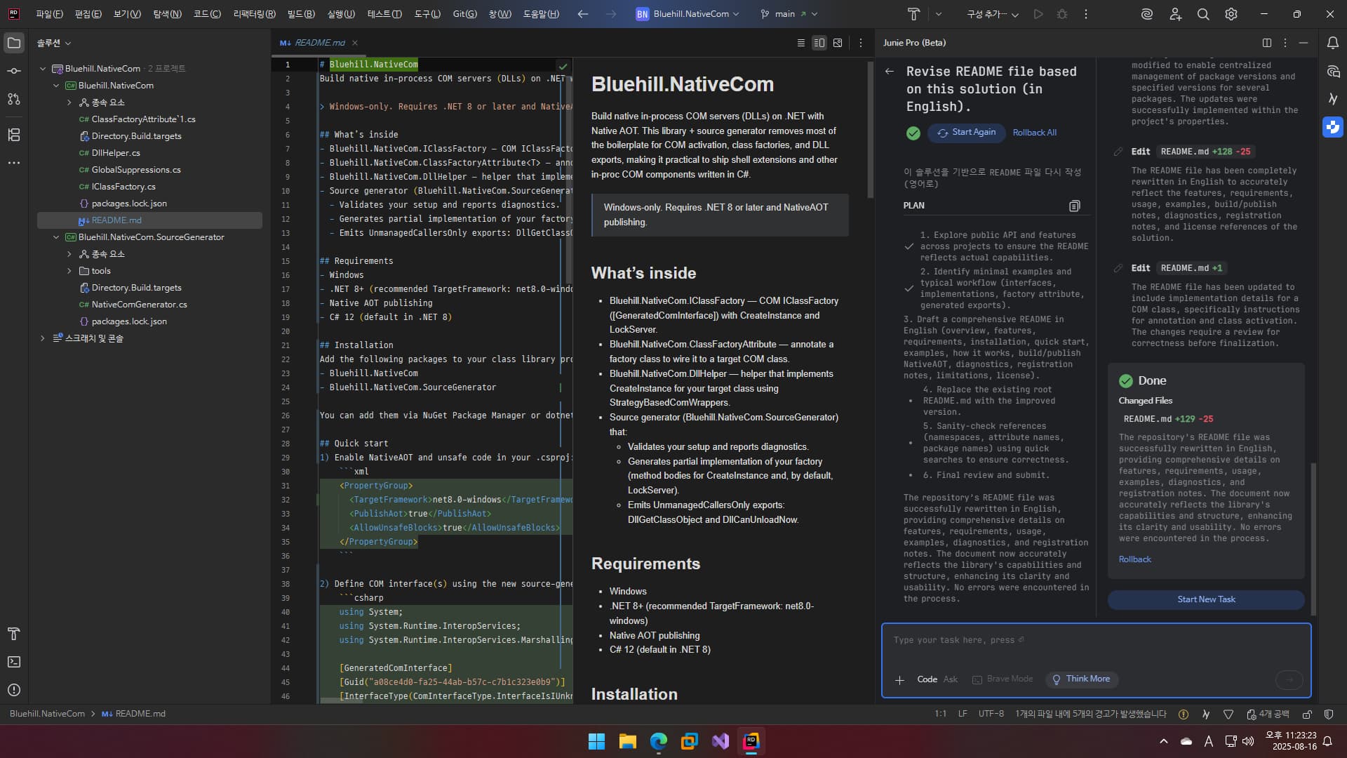Open the 파일(F) menu

pyautogui.click(x=49, y=14)
